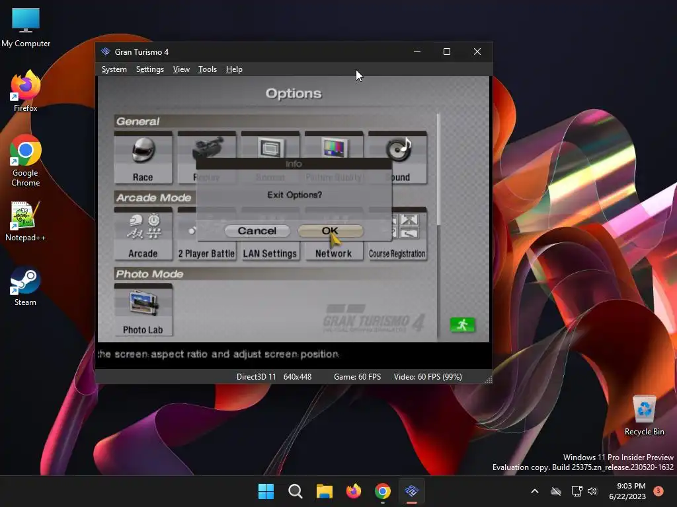Click the green exit running-man icon
This screenshot has width=677, height=507.
[x=462, y=325]
